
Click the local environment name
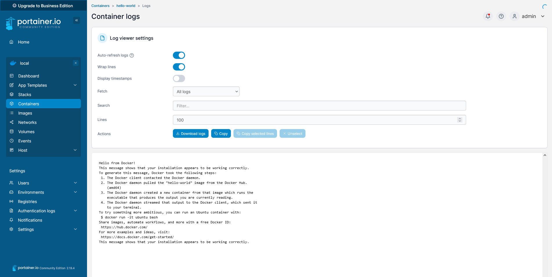point(24,63)
